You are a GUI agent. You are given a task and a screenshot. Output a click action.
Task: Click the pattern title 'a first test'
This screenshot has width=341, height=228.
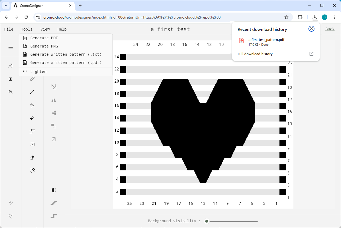170,29
